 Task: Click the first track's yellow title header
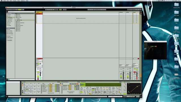[x=39, y=12]
